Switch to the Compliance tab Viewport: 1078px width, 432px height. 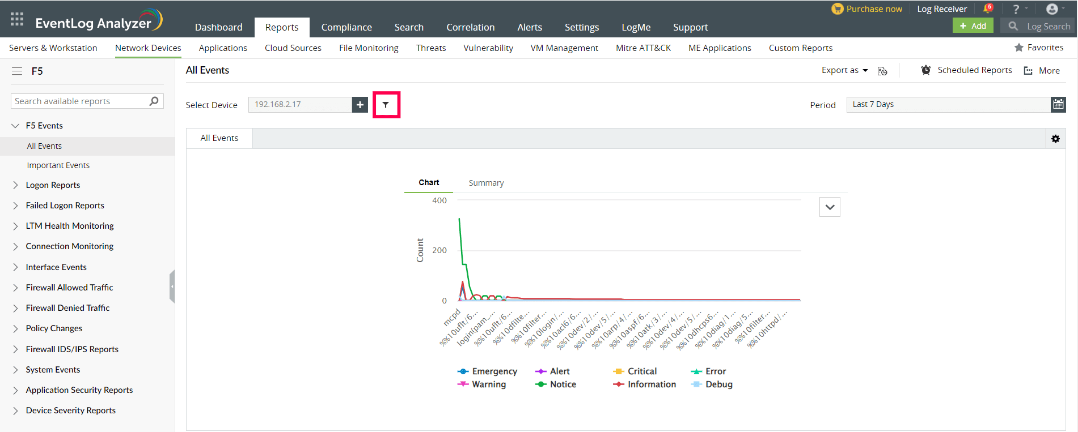tap(346, 27)
